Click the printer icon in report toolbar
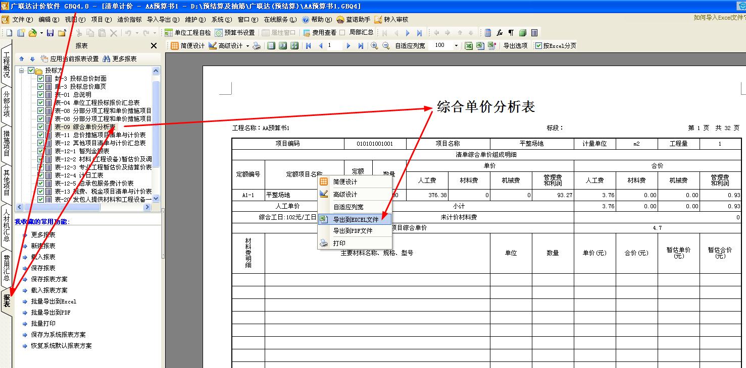Viewport: 746px width, 368px height. pos(257,45)
